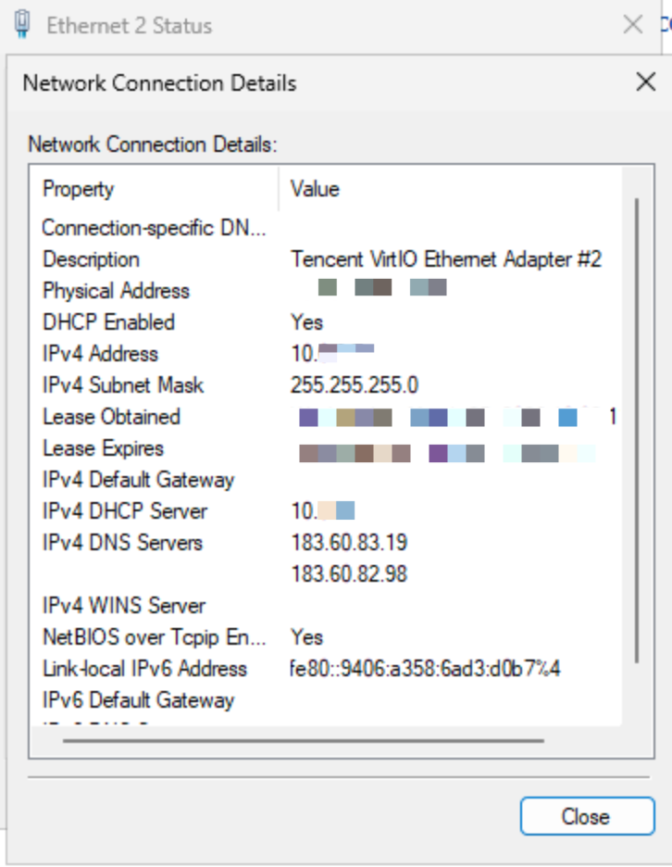Viewport: 672px width, 867px height.
Task: Select the Link-local IPv6 Address row
Action: pos(144,669)
